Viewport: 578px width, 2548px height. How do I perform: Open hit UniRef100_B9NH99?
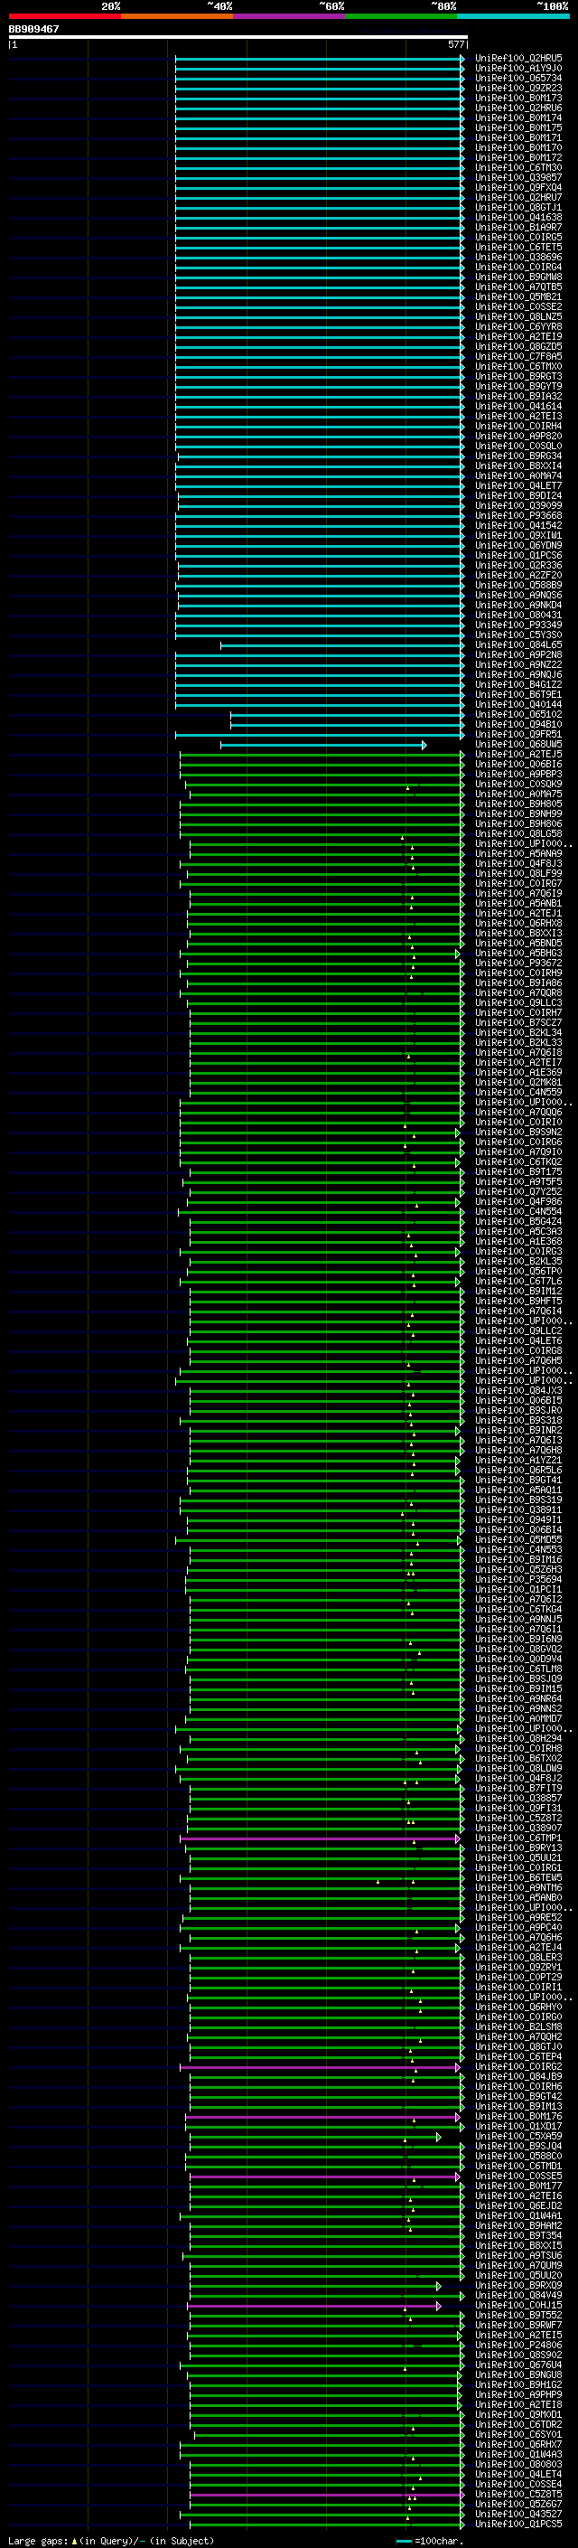pos(518,814)
